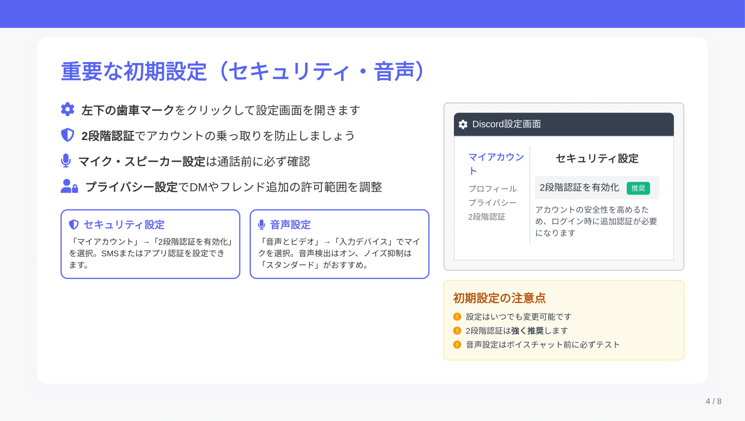
Task: Click the 2段階認証を有効化 button
Action: pos(579,188)
